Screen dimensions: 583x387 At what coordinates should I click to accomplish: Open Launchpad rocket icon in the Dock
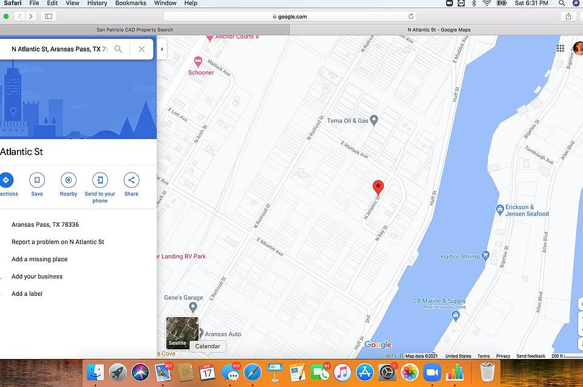pyautogui.click(x=118, y=372)
